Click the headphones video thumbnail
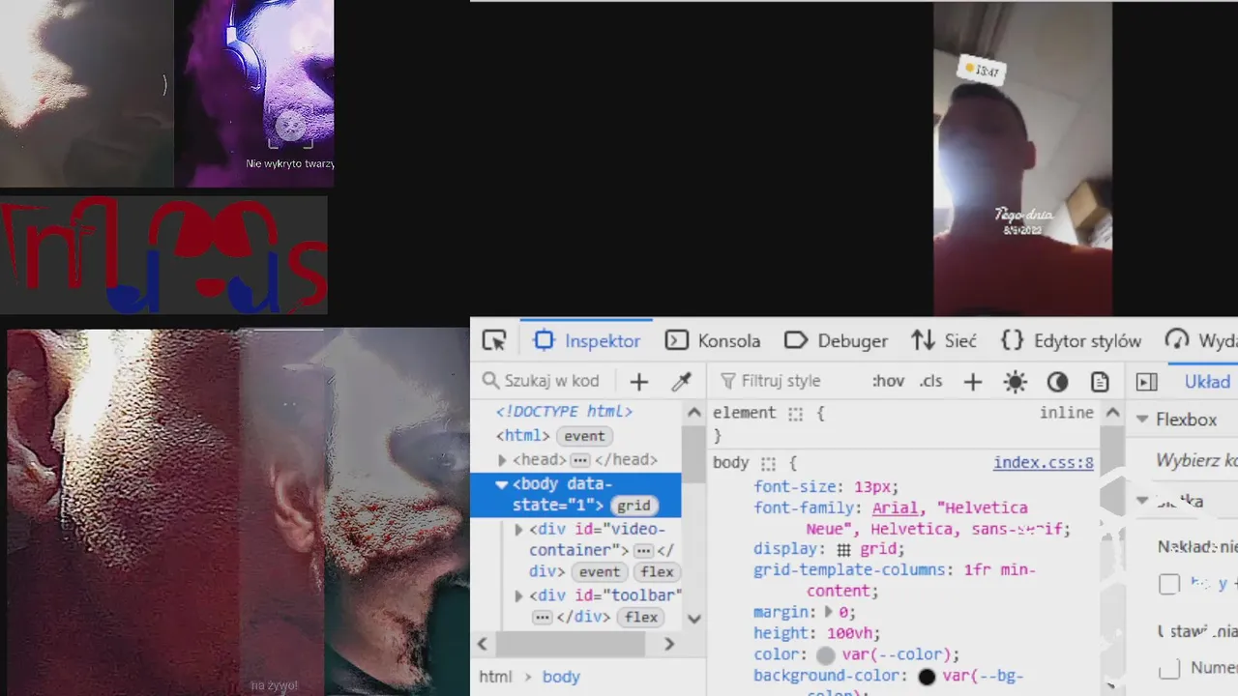Image resolution: width=1238 pixels, height=696 pixels. (255, 93)
